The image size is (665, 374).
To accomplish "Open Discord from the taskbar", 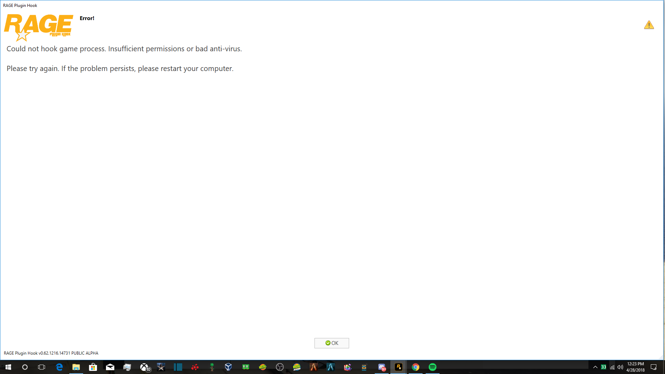I will [382, 367].
